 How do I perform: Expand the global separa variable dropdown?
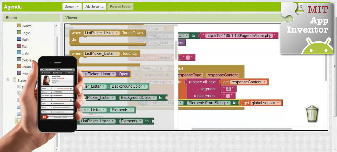278,103
